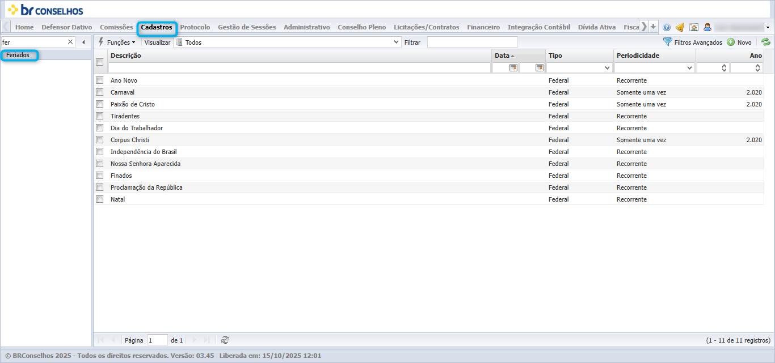Refresh the grid with green arrows icon

(766, 42)
